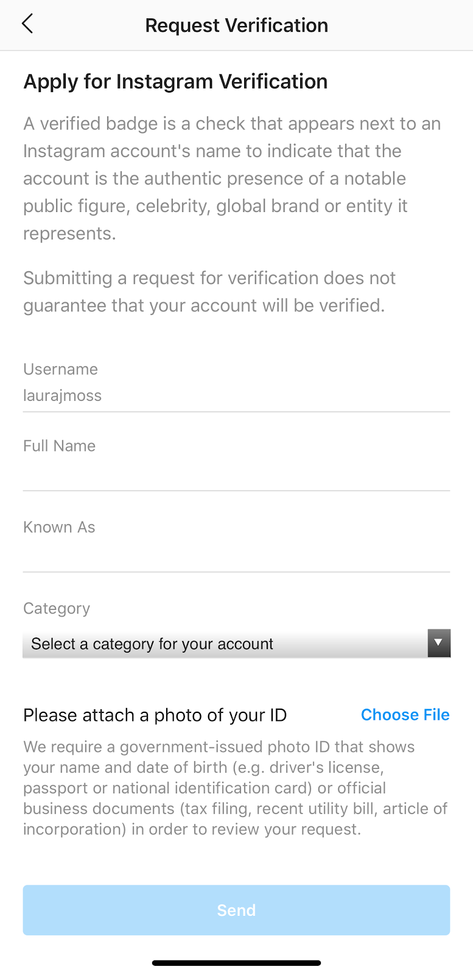Click 'Please attach a photo of your ID' text
This screenshot has width=473, height=975.
(155, 715)
